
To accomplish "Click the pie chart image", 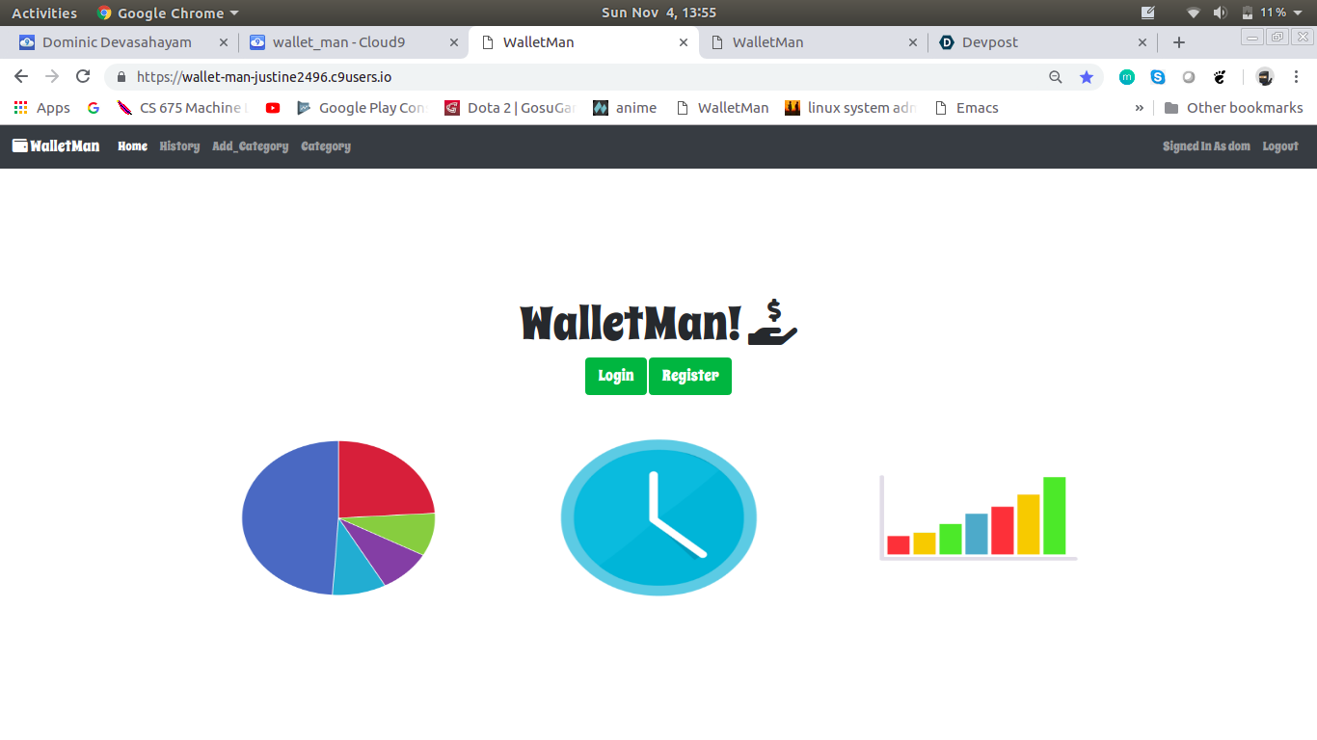I will pos(338,517).
